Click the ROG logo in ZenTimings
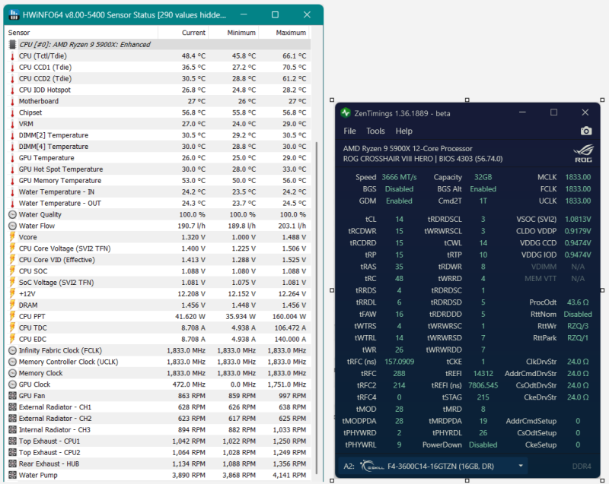This screenshot has height=484, width=609. click(583, 153)
